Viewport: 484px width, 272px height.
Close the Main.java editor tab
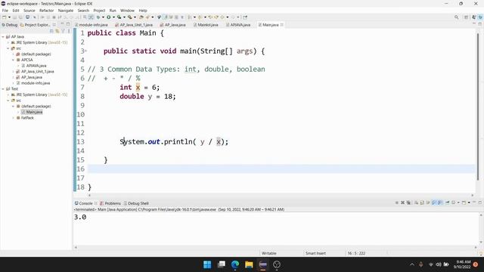click(282, 25)
